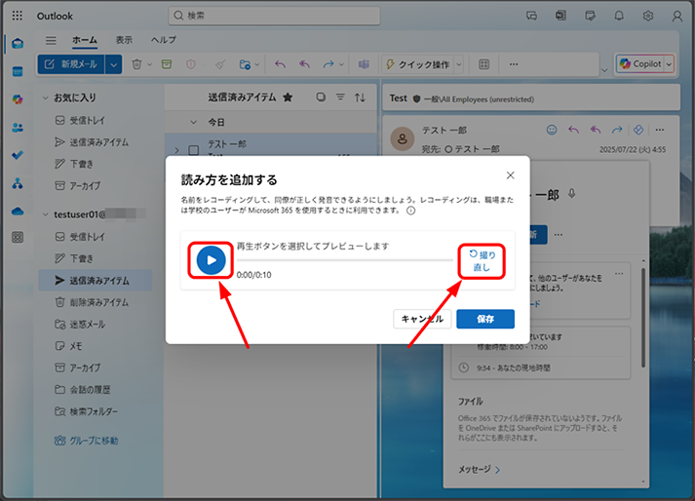Viewport: 695px width, 501px height.
Task: Open the 新規メール dropdown arrow
Action: [x=113, y=64]
